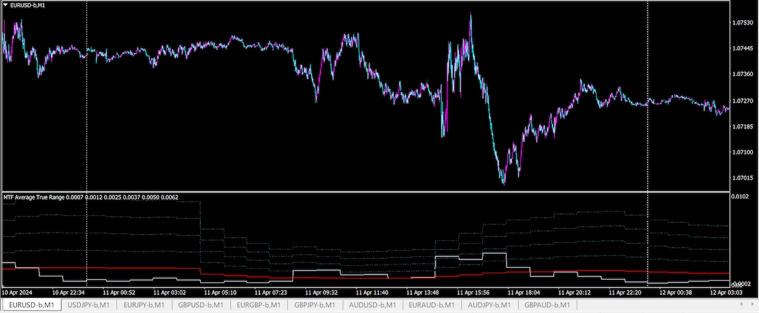Viewport: 759px width, 313px height.
Task: Open the EURJPY-b,M1 chart tab
Action: 144,305
